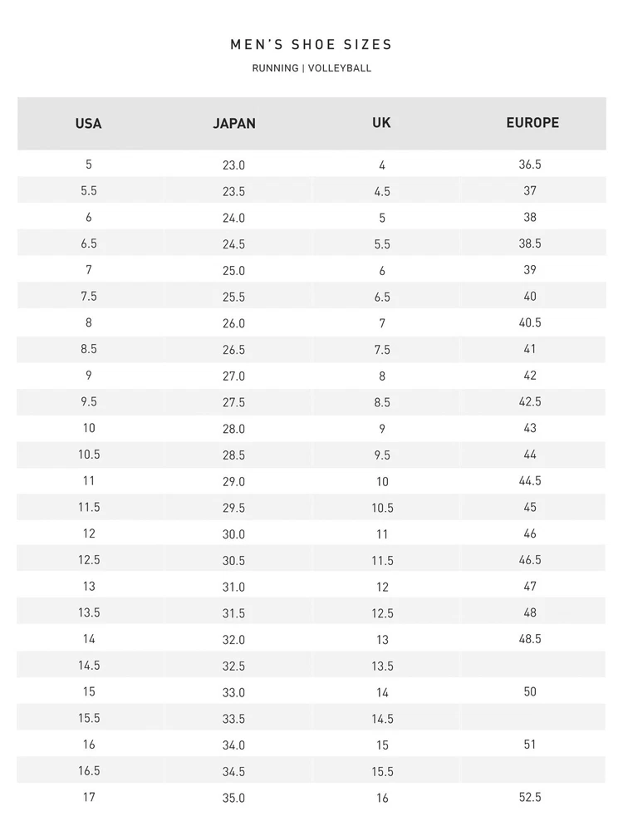The width and height of the screenshot is (623, 831).
Task: Click Japan size 28.0 value
Action: pyautogui.click(x=233, y=428)
